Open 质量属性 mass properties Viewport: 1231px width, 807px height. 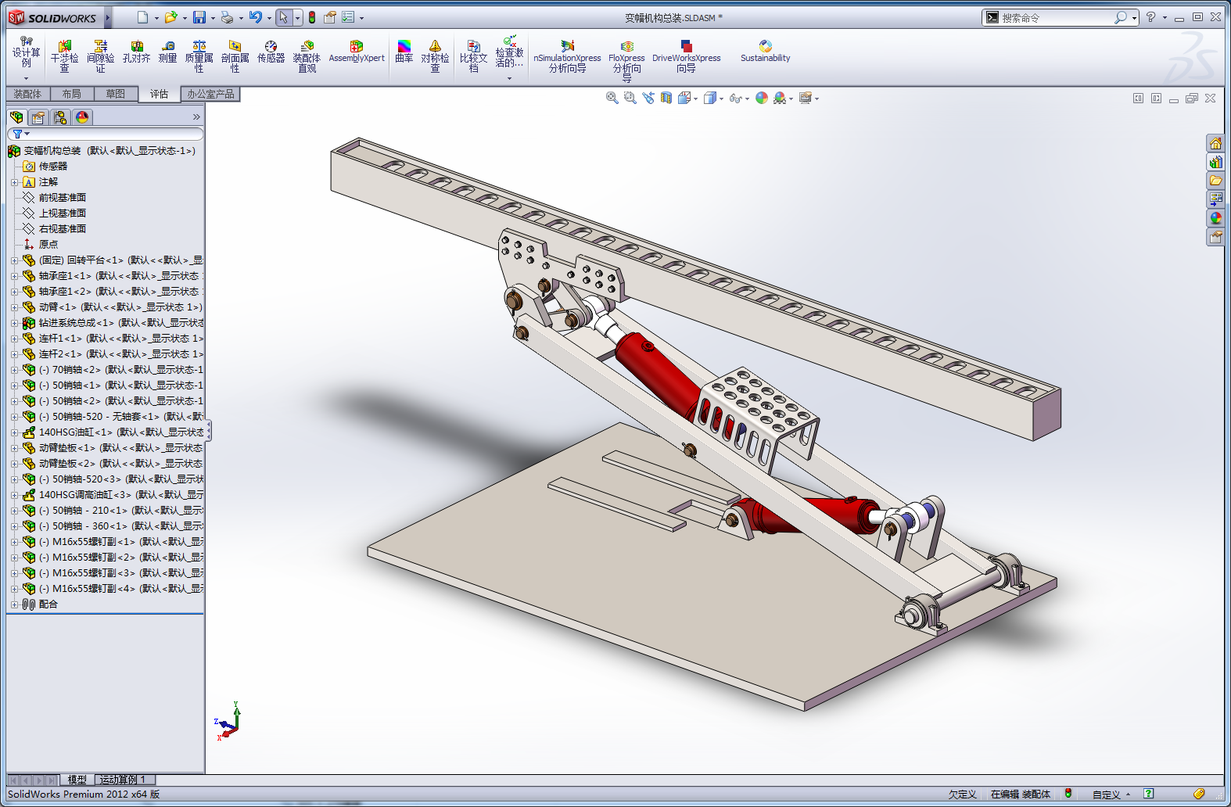point(199,56)
